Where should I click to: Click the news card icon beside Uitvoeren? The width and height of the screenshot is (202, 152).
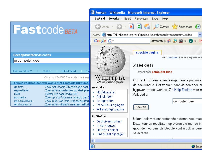[x=169, y=41]
